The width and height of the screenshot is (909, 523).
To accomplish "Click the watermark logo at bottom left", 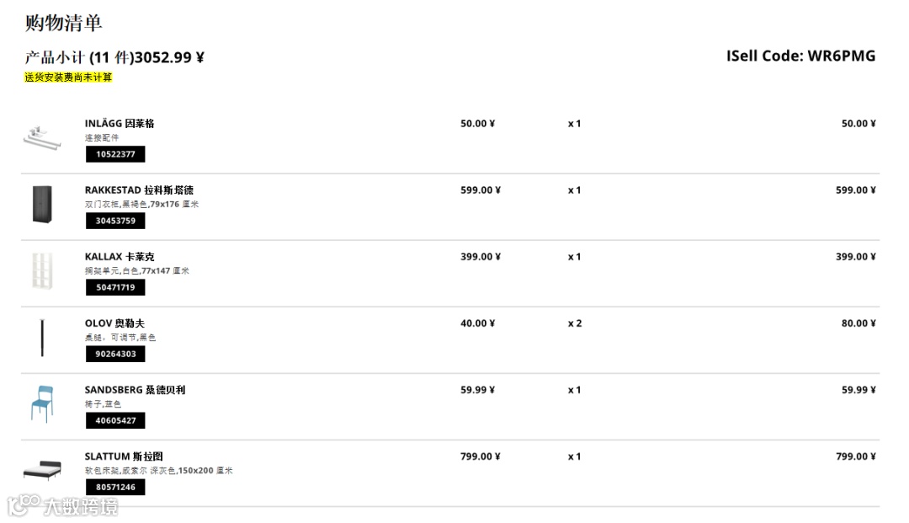I will [x=63, y=505].
